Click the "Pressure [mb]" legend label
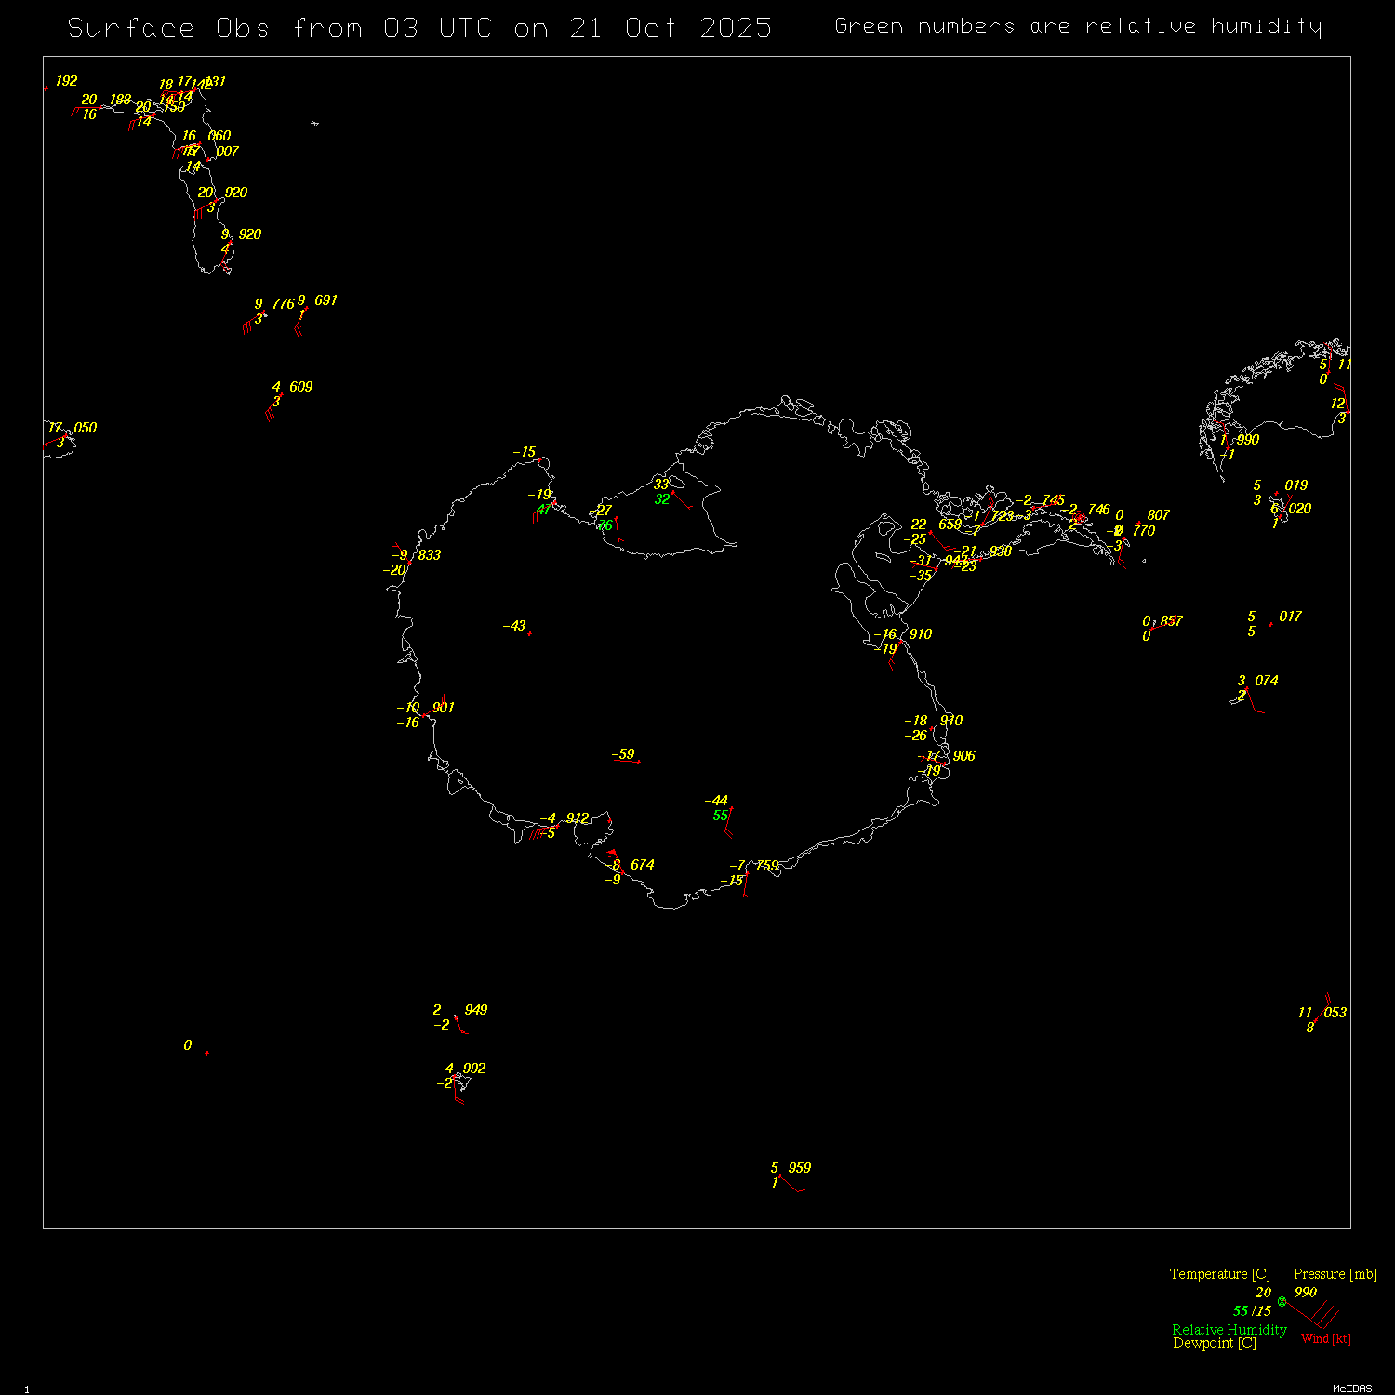Viewport: 1395px width, 1395px height. pyautogui.click(x=1335, y=1274)
